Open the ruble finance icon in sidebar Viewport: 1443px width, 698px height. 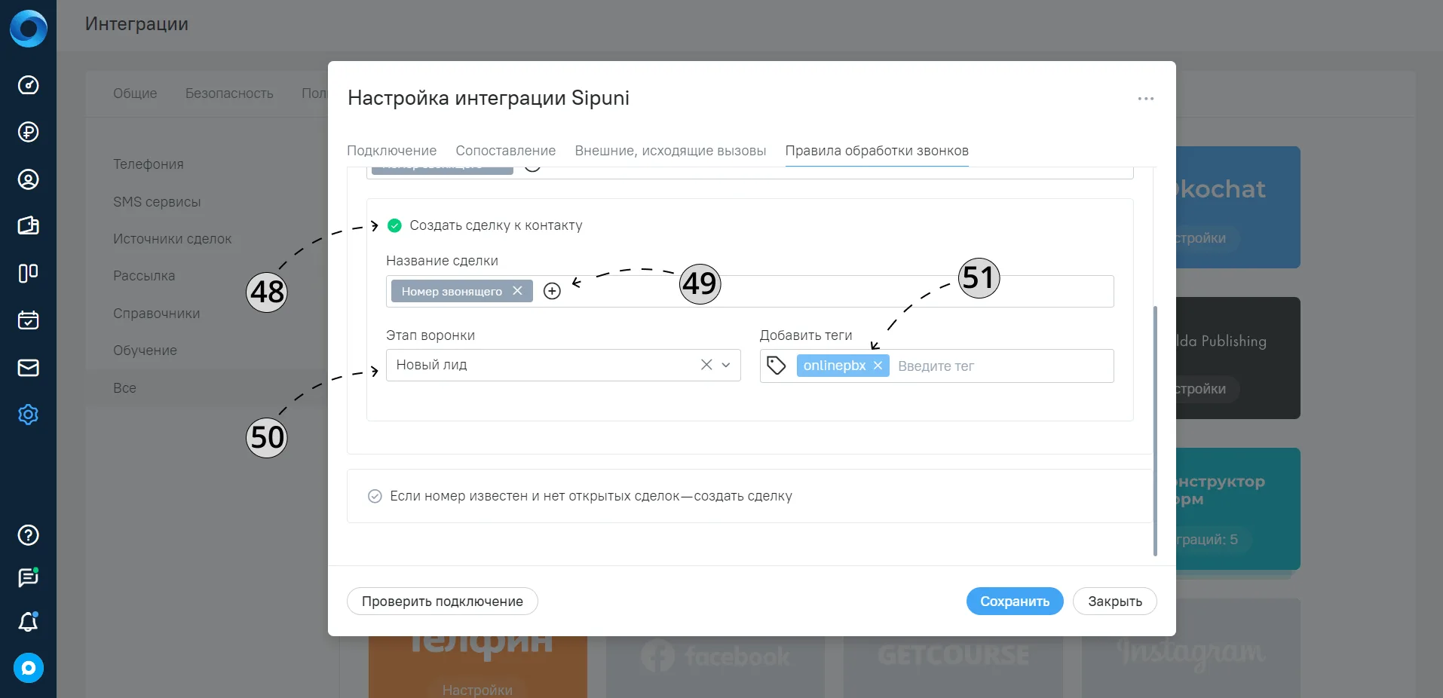[28, 132]
